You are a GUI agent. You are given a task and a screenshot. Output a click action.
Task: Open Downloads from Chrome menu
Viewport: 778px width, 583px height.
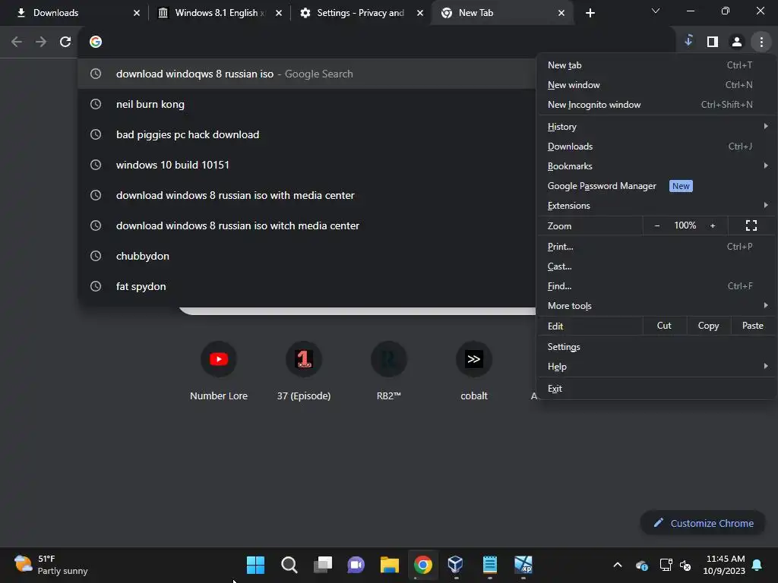656,147
